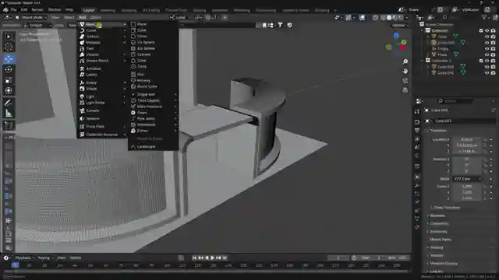Add a Torus mesh
Screen dimensions: 499x280
coord(153,66)
